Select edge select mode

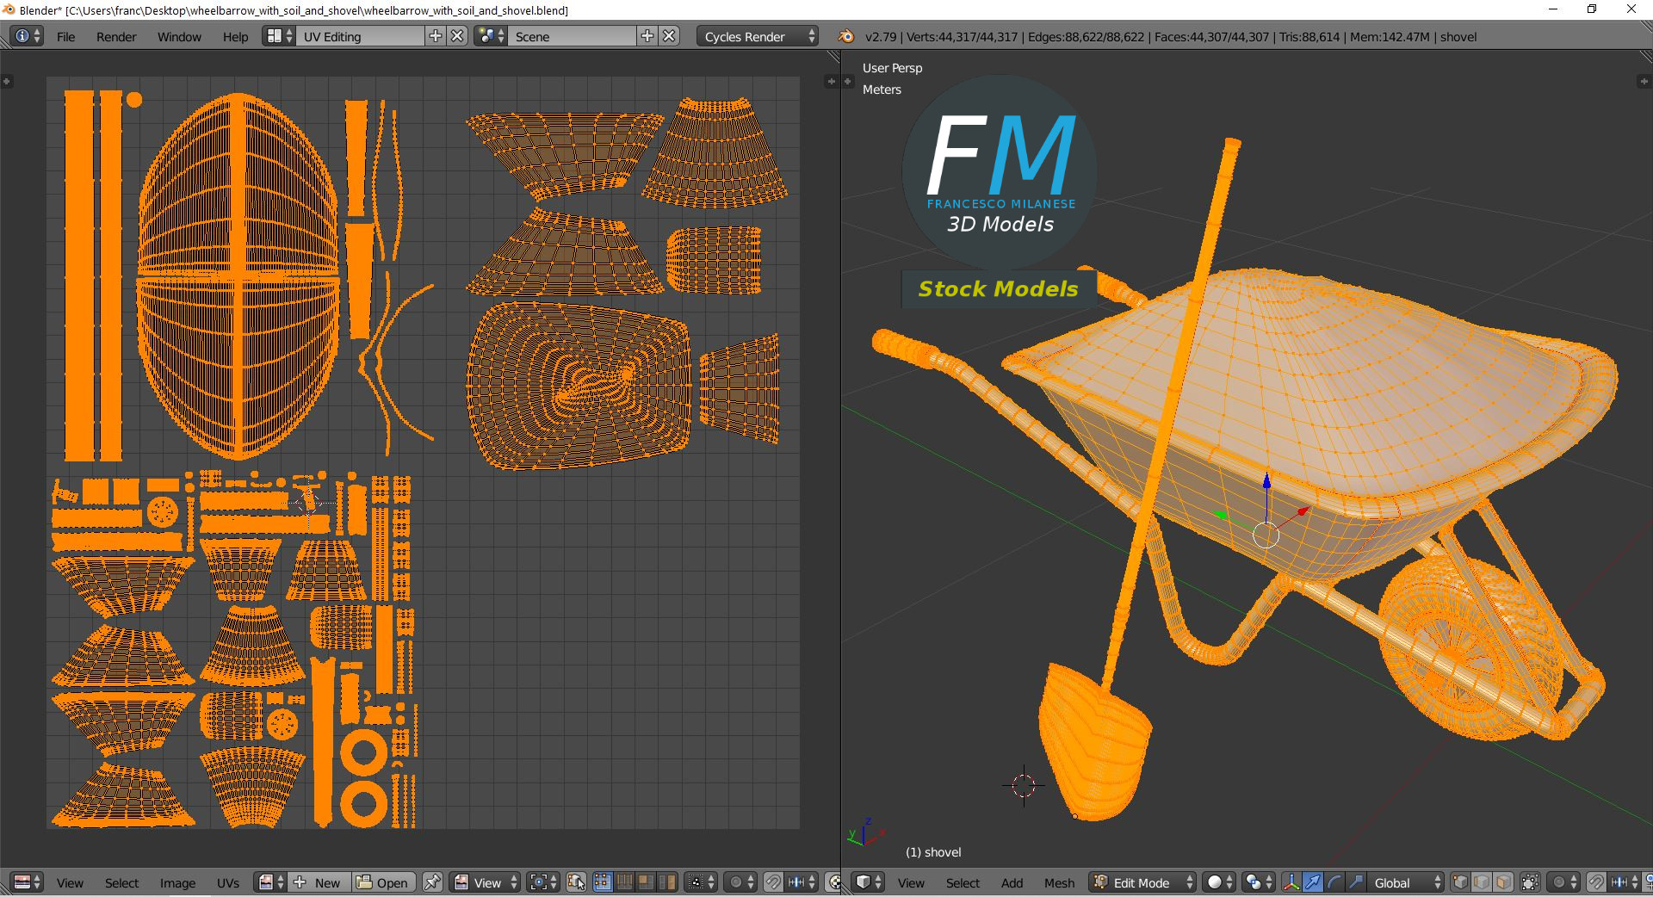[1482, 882]
